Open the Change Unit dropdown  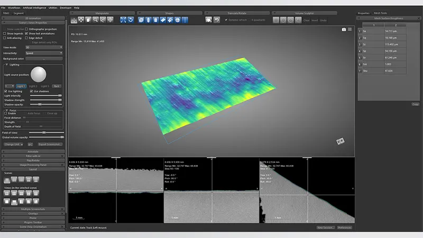click(14, 144)
